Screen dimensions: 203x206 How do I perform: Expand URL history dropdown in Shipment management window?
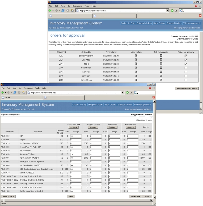[123, 93]
